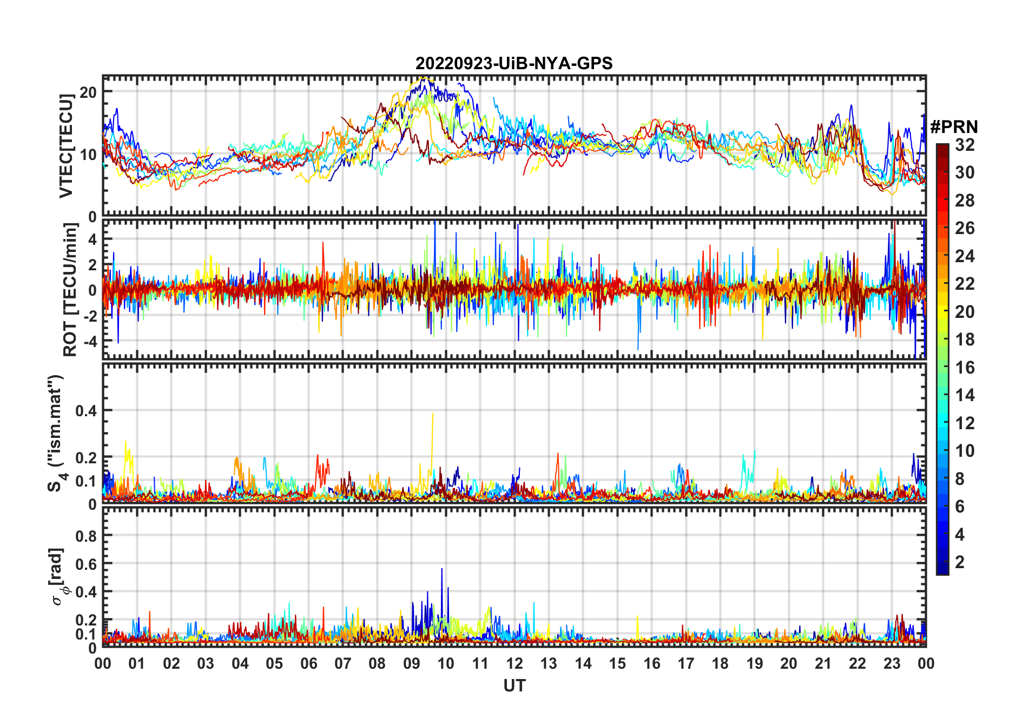The width and height of the screenshot is (1029, 719).
Task: Click the #PRN colorbar title
Action: (x=954, y=127)
